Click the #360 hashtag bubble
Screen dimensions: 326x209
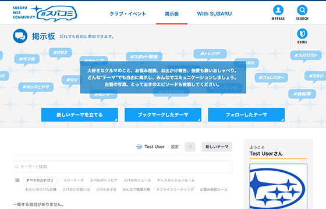click(x=316, y=76)
